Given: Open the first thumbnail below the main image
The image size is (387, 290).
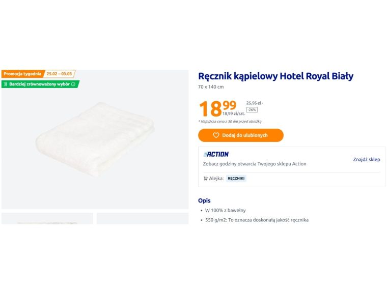Looking at the screenshot, I should click(47, 219).
